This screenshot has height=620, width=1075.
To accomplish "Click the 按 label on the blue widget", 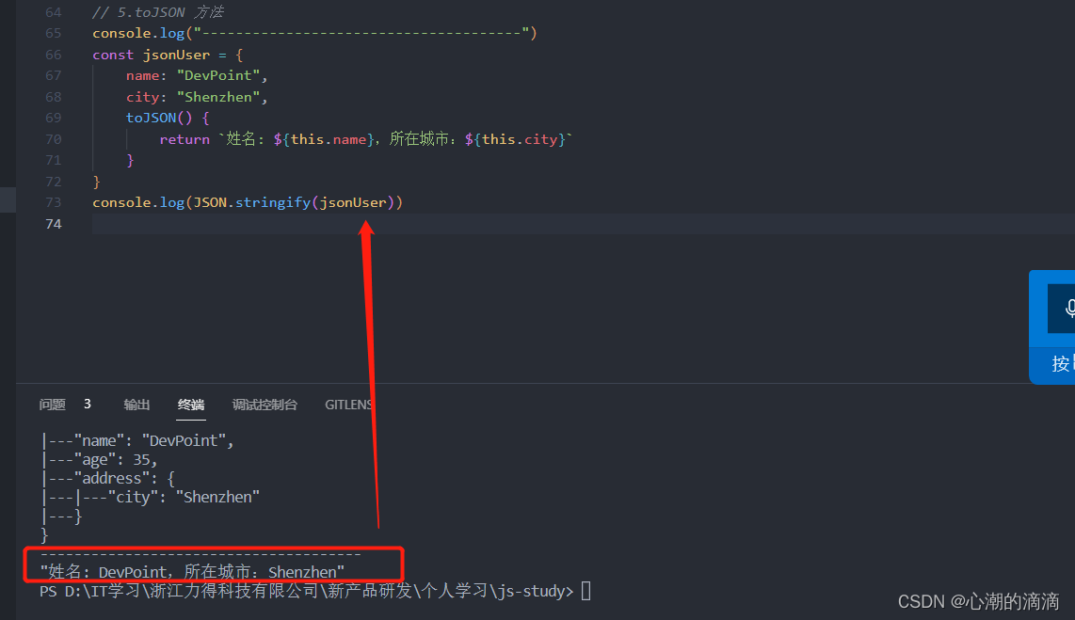I will (x=1063, y=364).
